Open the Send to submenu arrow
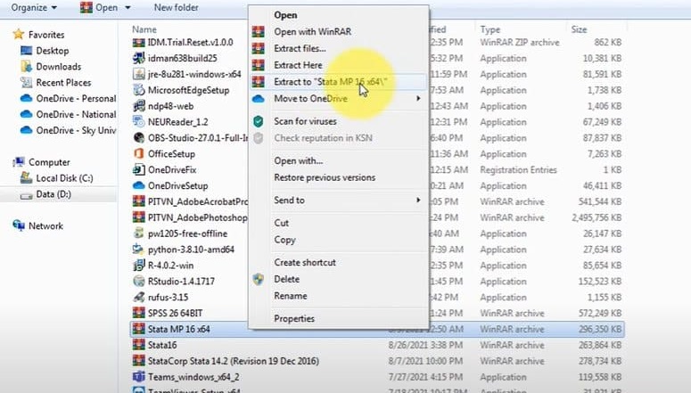The image size is (691, 393). tap(418, 201)
